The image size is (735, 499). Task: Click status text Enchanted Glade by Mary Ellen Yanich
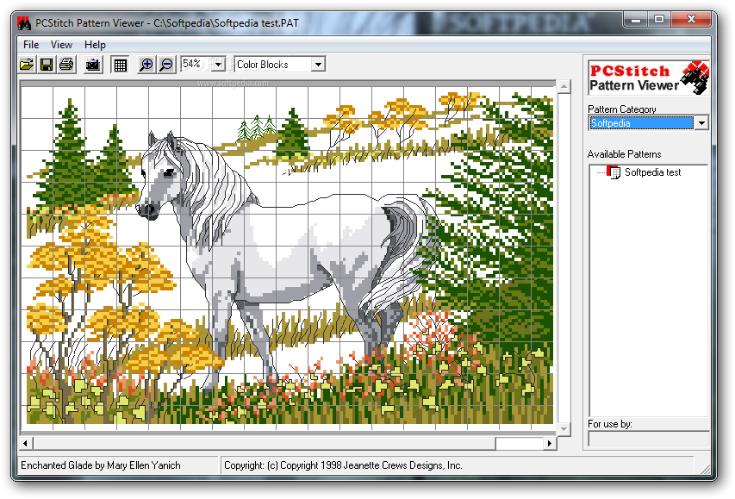[x=100, y=465]
